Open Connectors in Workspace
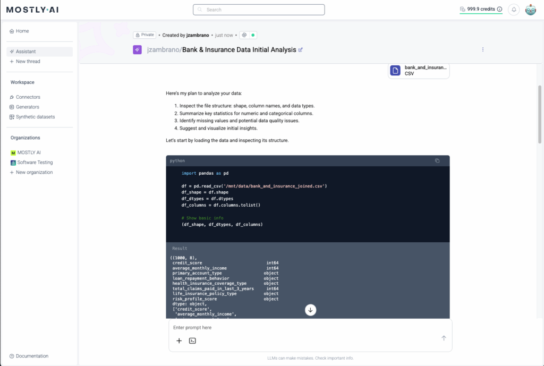 click(25, 97)
